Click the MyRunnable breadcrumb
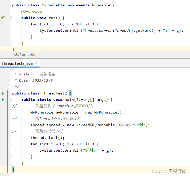The width and height of the screenshot is (190, 176). point(25,55)
